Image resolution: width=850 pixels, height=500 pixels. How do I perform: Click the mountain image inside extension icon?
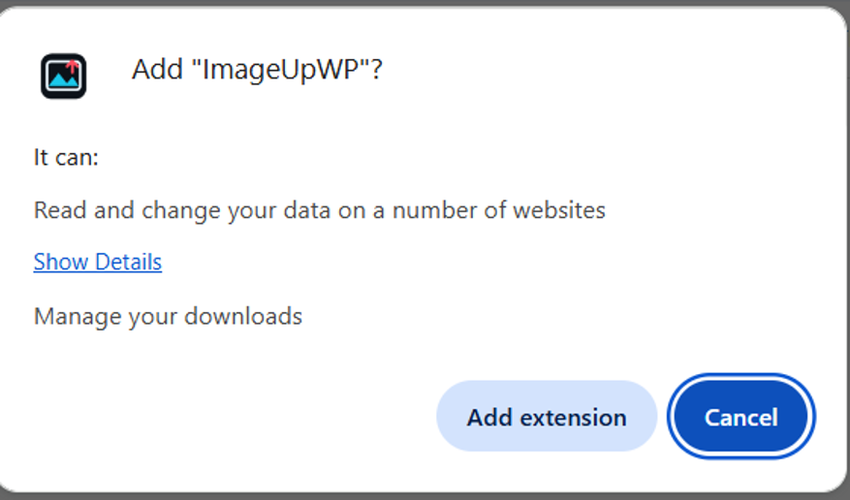click(63, 78)
